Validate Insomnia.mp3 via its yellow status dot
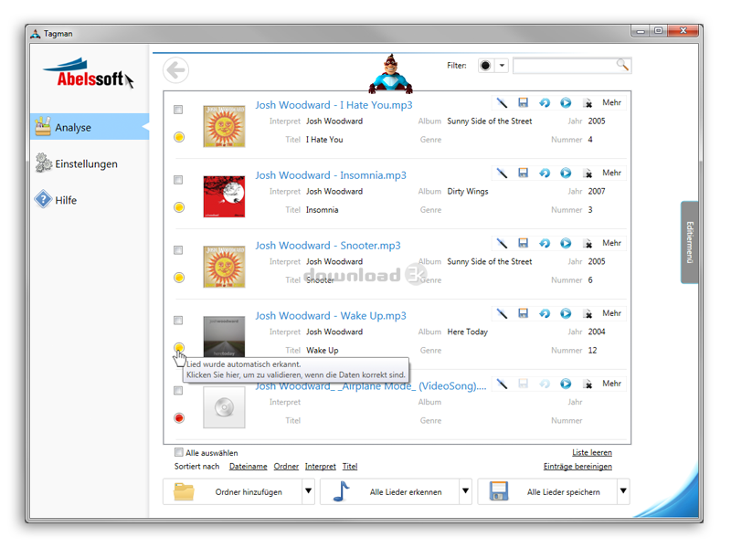This screenshot has height=548, width=731. pyautogui.click(x=179, y=207)
